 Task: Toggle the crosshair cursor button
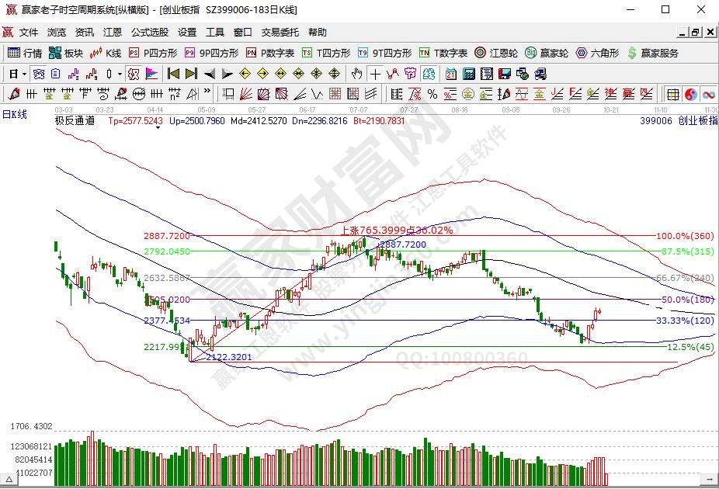(375, 74)
